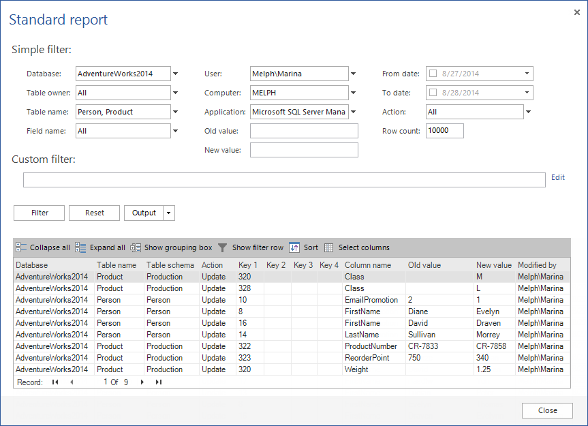Click the Filter button
Image resolution: width=588 pixels, height=426 pixels.
[40, 213]
